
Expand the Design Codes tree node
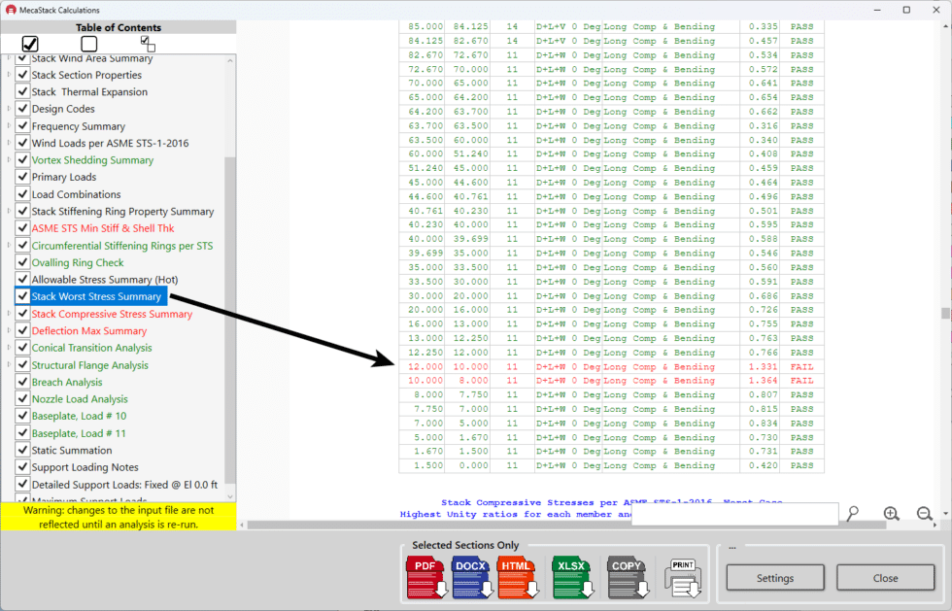(x=8, y=109)
